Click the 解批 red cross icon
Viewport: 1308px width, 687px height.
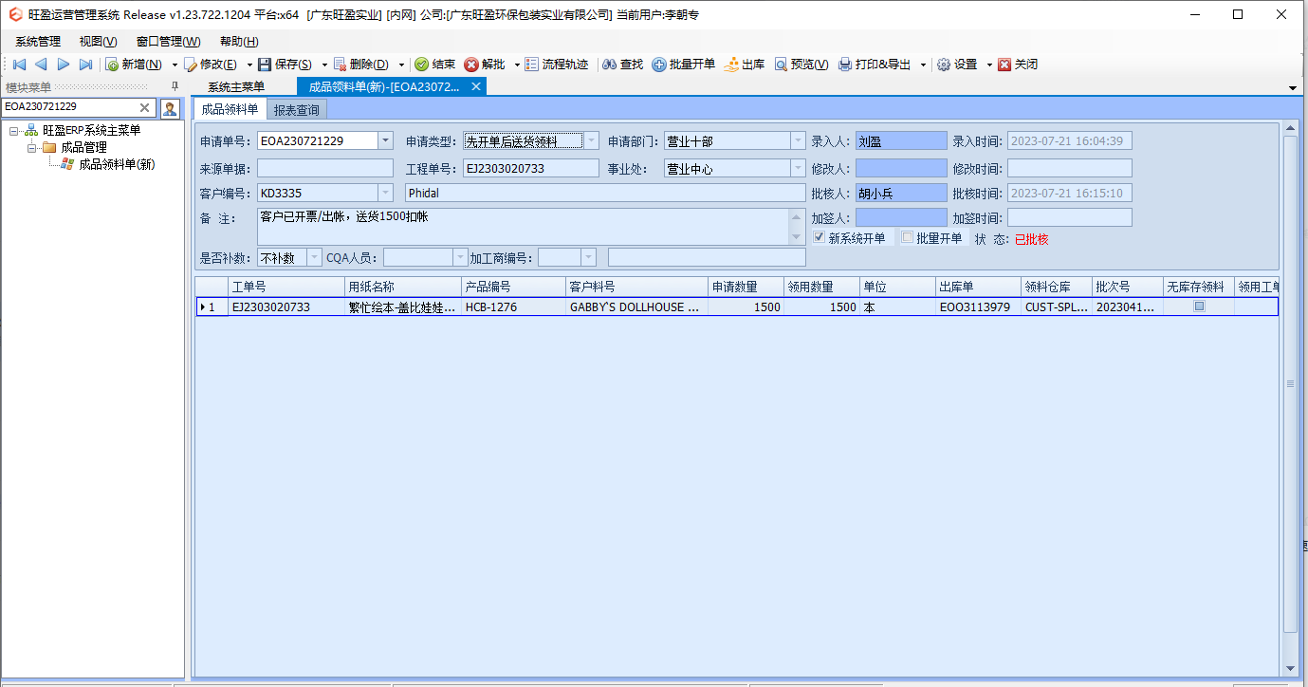click(471, 65)
